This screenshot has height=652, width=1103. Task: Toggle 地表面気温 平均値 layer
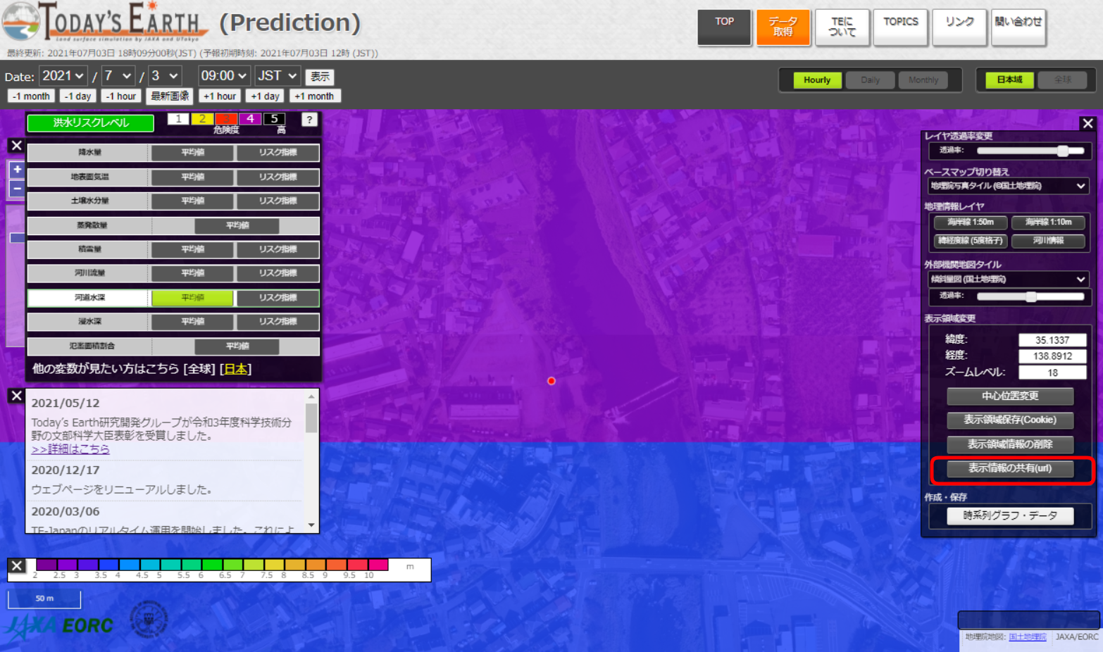192,177
